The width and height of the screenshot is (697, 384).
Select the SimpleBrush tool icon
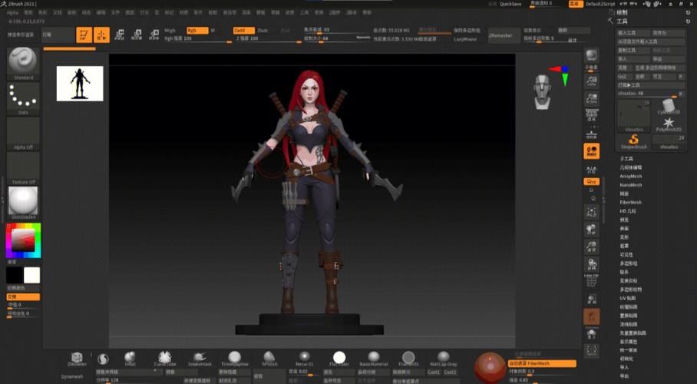tap(634, 139)
